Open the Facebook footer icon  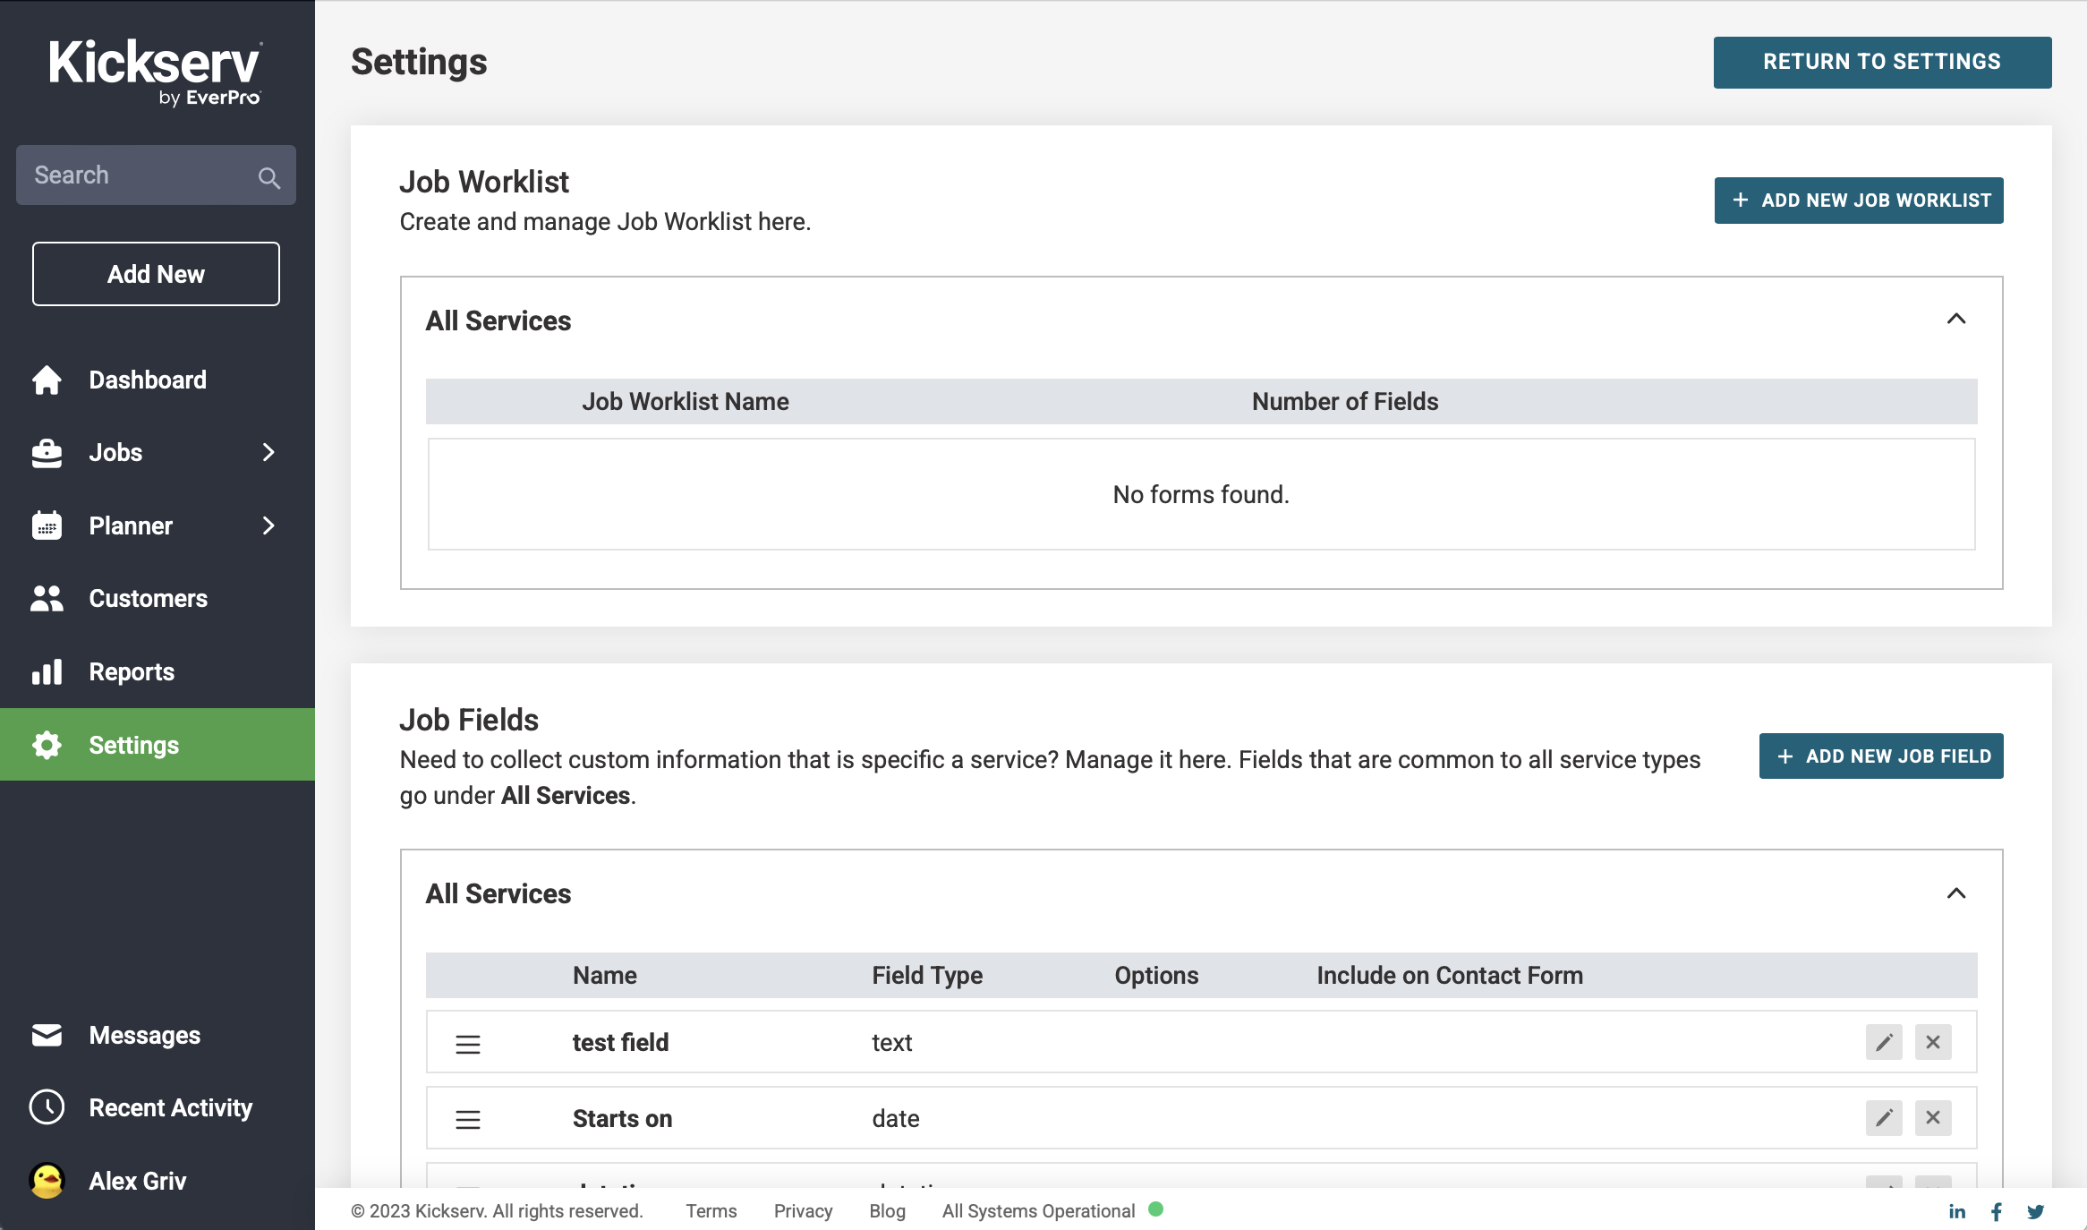(x=1997, y=1211)
